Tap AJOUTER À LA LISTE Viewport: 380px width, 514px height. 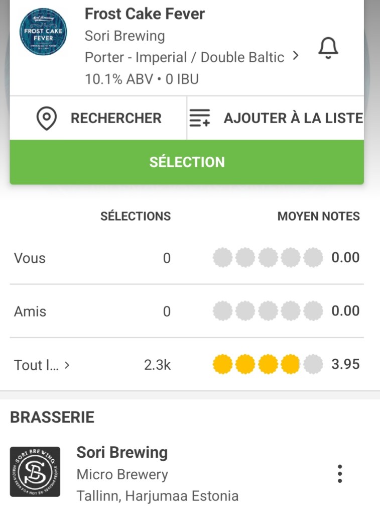[293, 119]
